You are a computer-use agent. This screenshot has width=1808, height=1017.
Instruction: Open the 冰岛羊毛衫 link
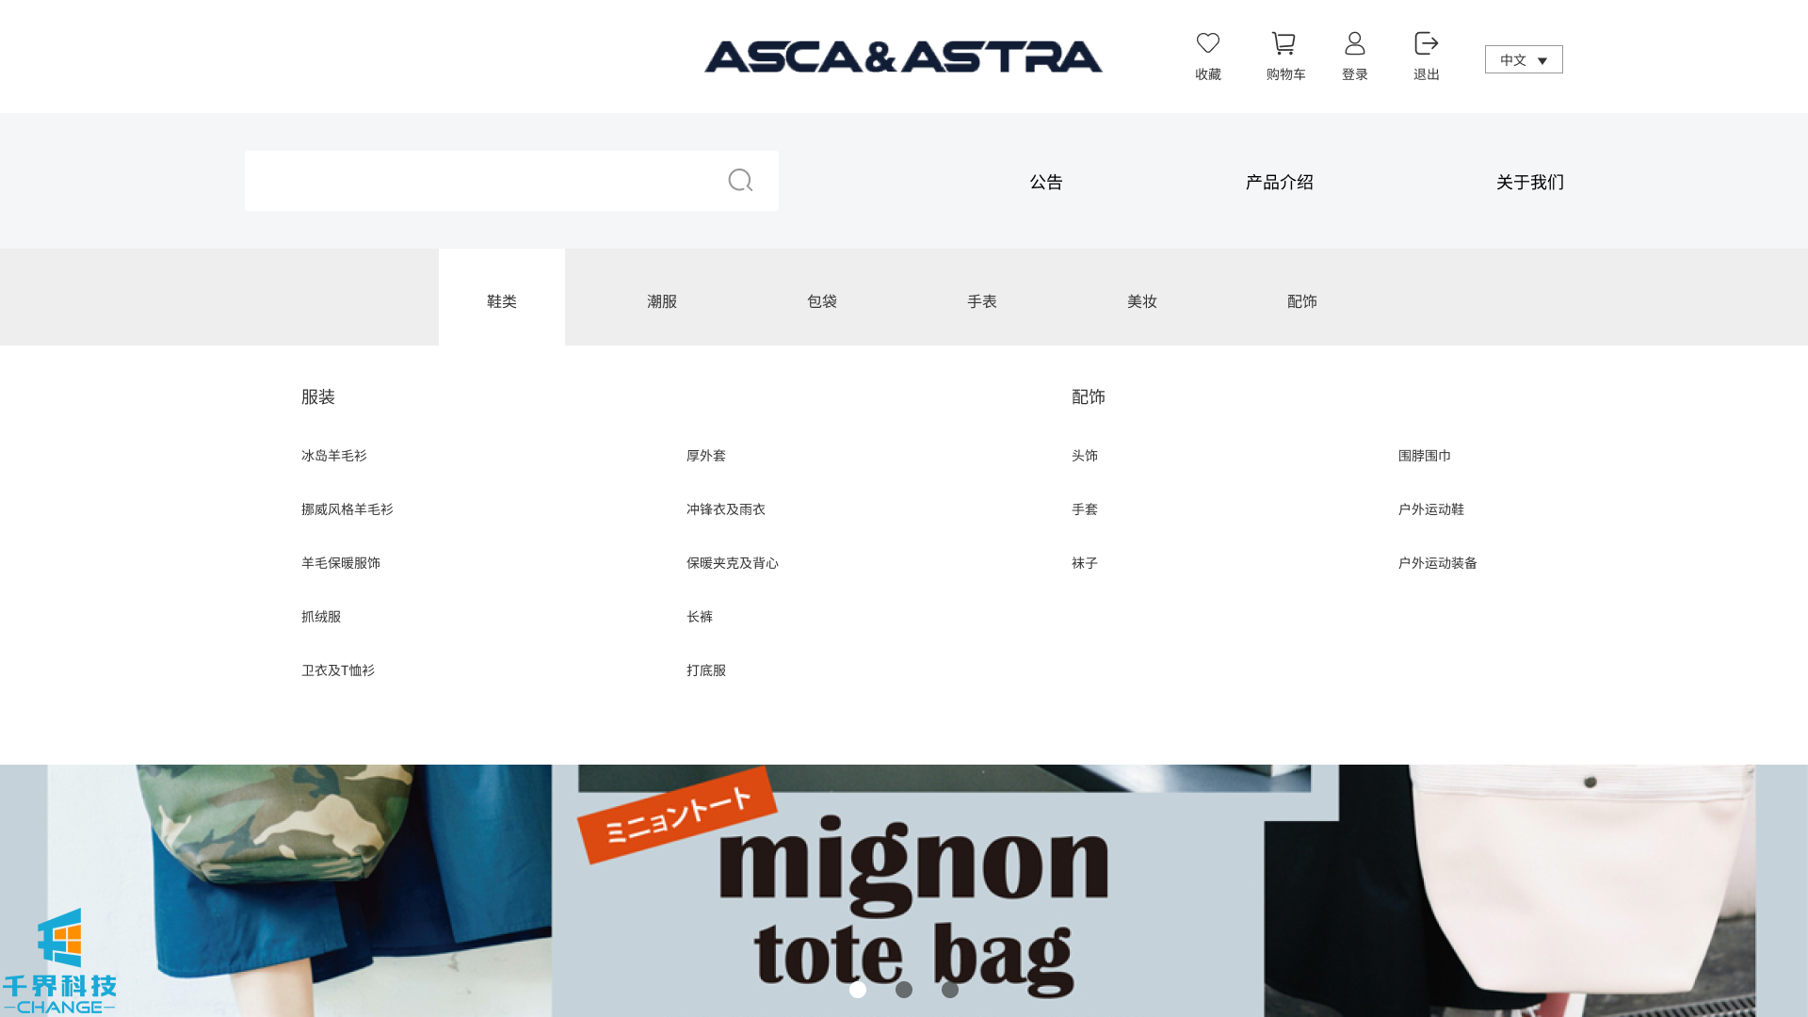[x=333, y=455]
